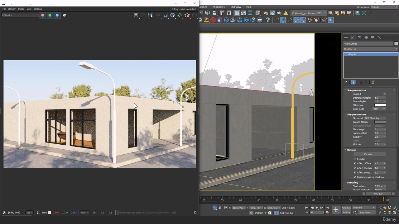Click the white Filter color swatch
399x224 pixels.
click(380, 105)
